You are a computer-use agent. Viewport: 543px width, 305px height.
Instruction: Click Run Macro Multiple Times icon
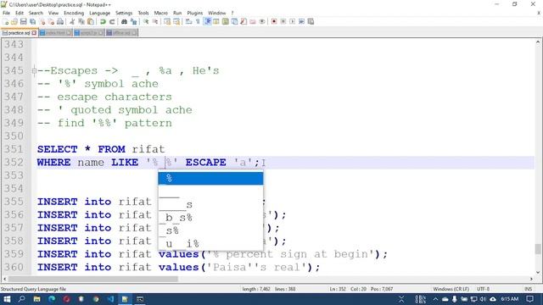coord(302,21)
